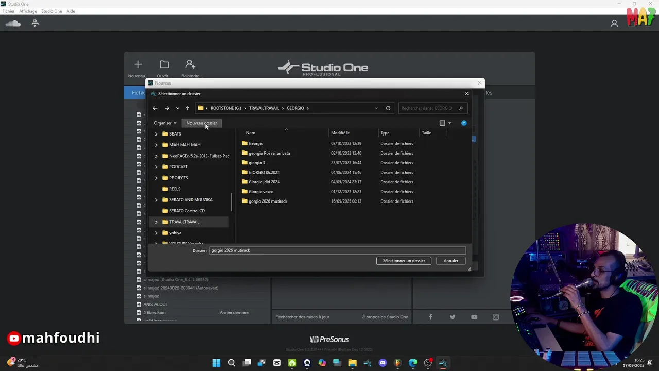Open Discord from taskbar
Image resolution: width=659 pixels, height=371 pixels.
tap(383, 363)
